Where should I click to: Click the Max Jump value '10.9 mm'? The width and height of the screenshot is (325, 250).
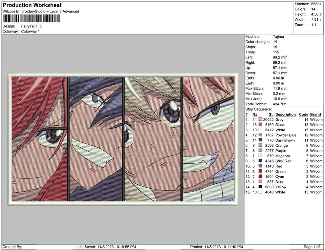(280, 99)
